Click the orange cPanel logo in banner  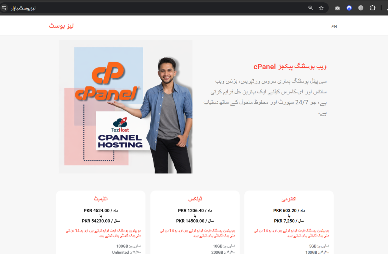tap(107, 81)
